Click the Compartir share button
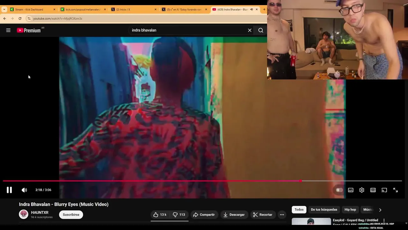Viewport: 408px width, 230px height. [204, 215]
